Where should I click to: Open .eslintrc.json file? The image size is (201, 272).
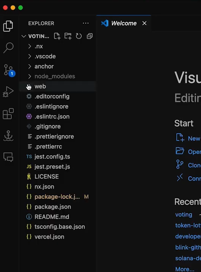[x=57, y=117]
